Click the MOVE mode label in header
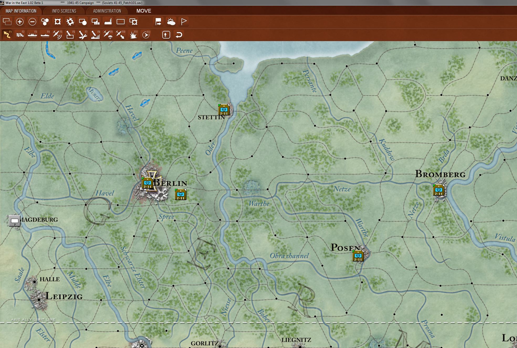This screenshot has width=517, height=348. click(144, 11)
